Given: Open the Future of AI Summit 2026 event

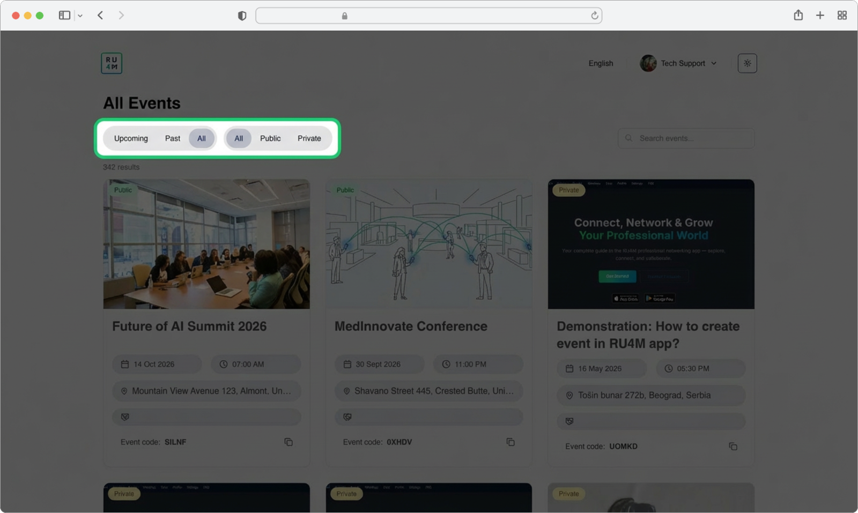Looking at the screenshot, I should (x=189, y=326).
